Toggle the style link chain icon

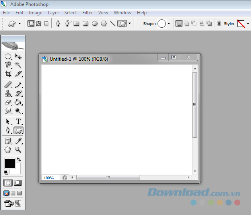219,24
